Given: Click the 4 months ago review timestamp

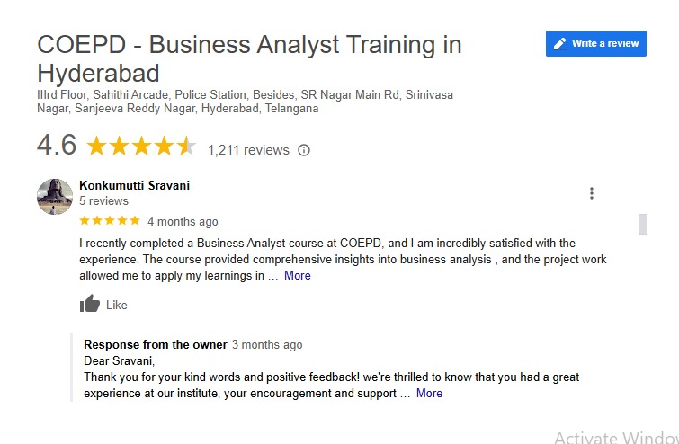Looking at the screenshot, I should [x=183, y=222].
